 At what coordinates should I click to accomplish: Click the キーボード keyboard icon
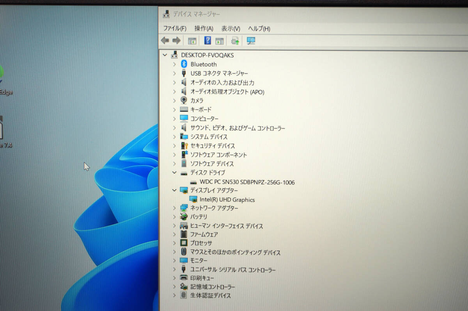click(184, 109)
